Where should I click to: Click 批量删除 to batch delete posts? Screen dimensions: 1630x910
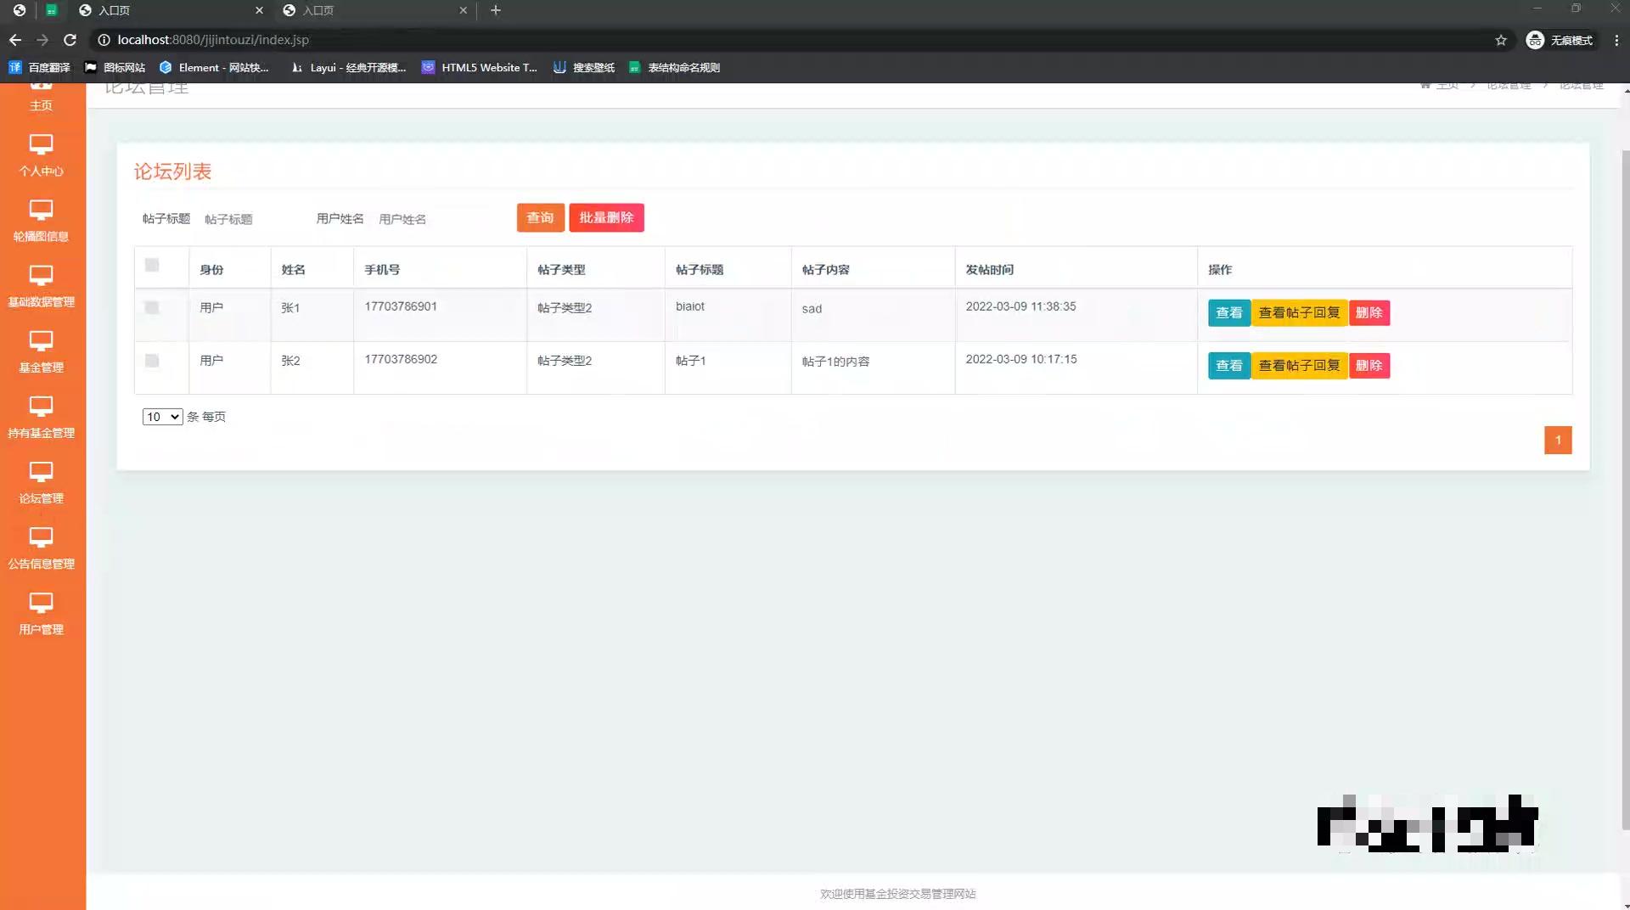606,217
